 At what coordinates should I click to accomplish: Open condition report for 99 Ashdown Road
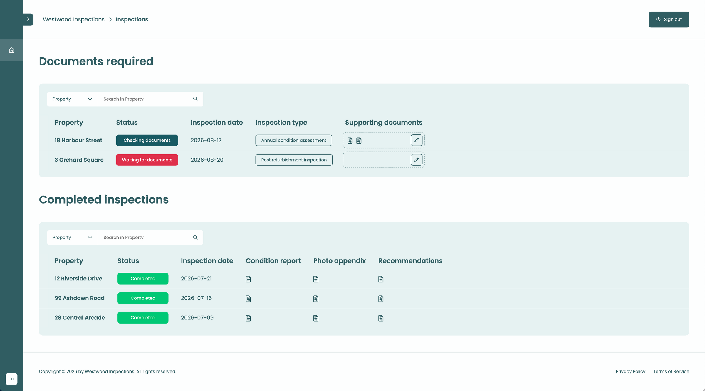click(248, 299)
